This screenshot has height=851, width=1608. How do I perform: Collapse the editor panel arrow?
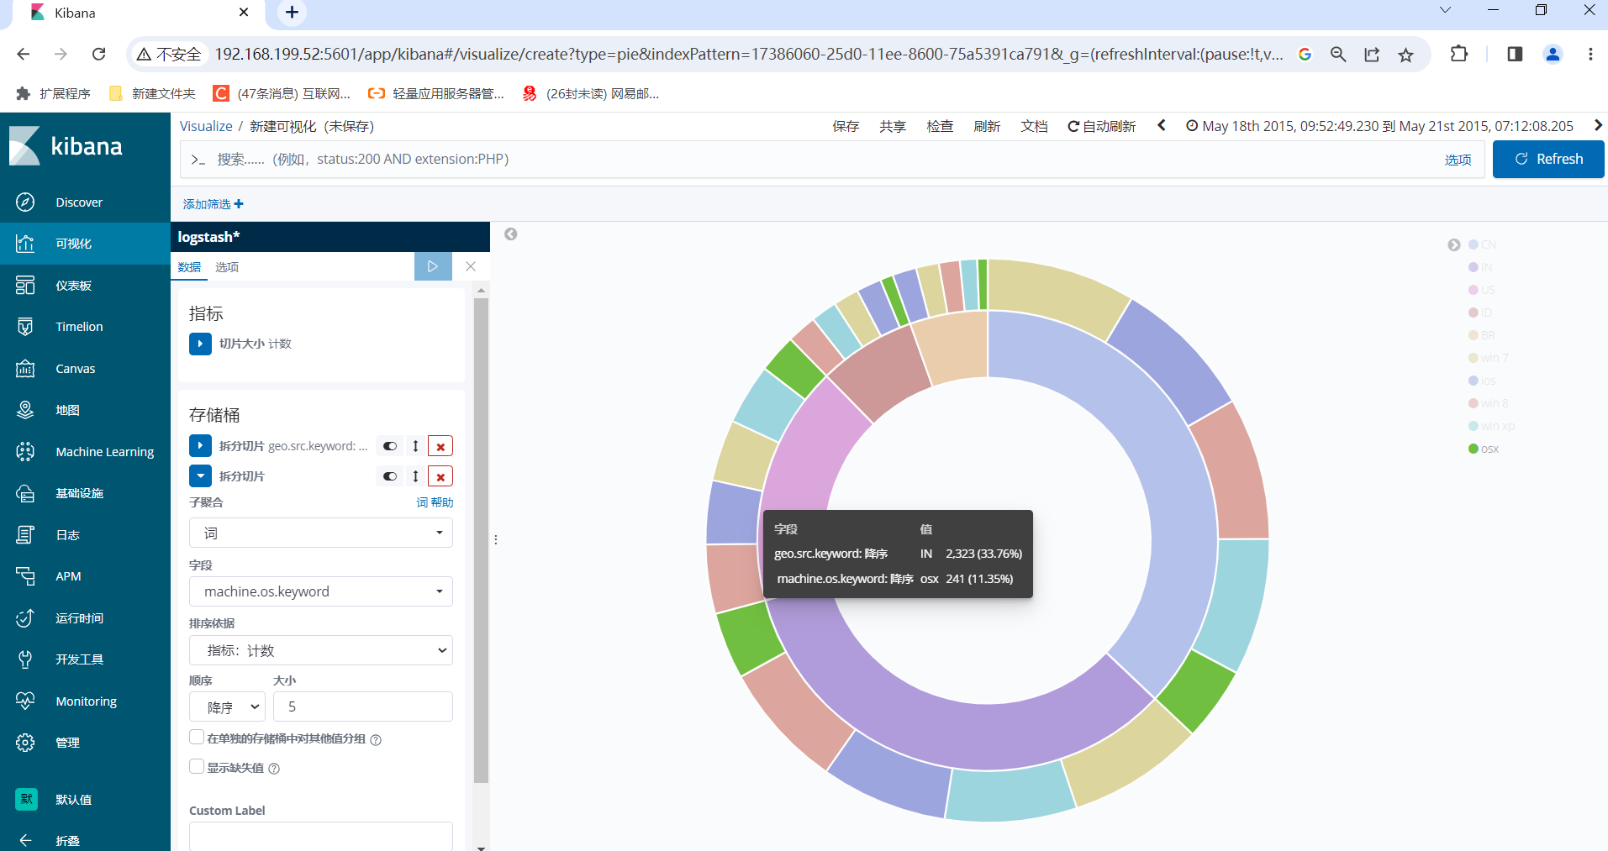511,234
